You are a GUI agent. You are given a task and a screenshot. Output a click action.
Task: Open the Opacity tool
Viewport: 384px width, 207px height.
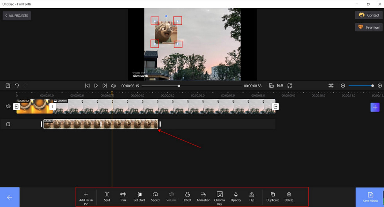[236, 197]
